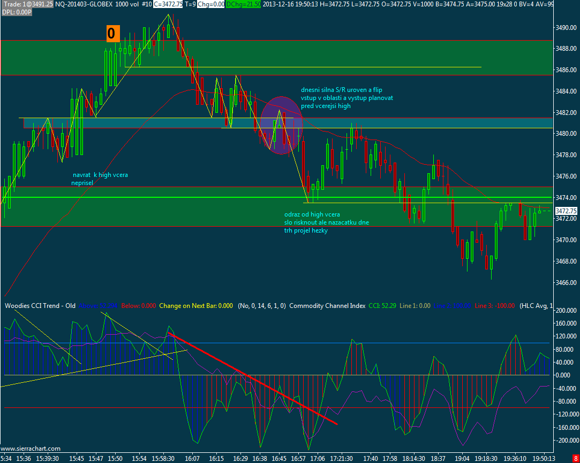Click the 15:50 time axis label
The image size is (580, 463).
pyautogui.click(x=115, y=458)
